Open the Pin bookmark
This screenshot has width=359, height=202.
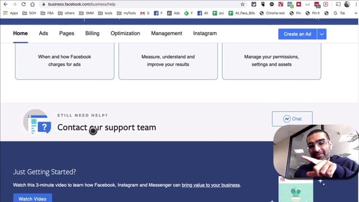point(295,13)
